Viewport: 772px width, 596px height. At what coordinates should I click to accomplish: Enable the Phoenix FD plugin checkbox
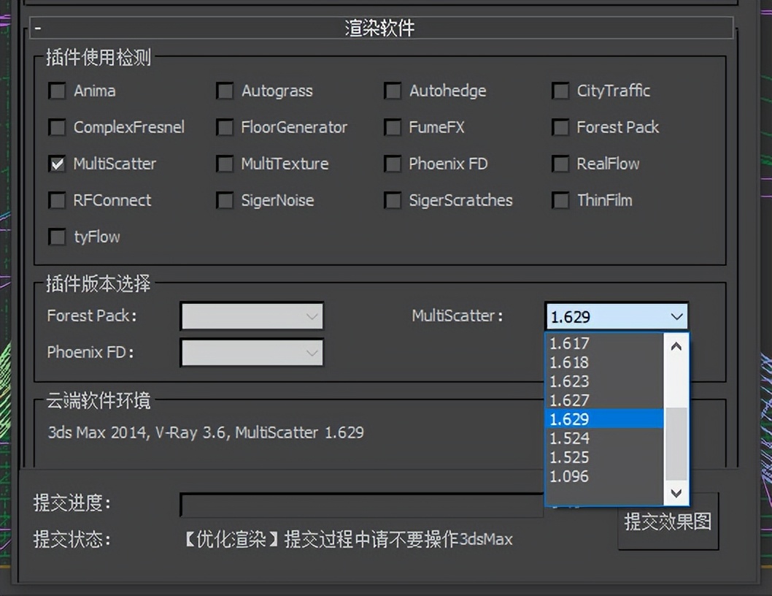392,164
